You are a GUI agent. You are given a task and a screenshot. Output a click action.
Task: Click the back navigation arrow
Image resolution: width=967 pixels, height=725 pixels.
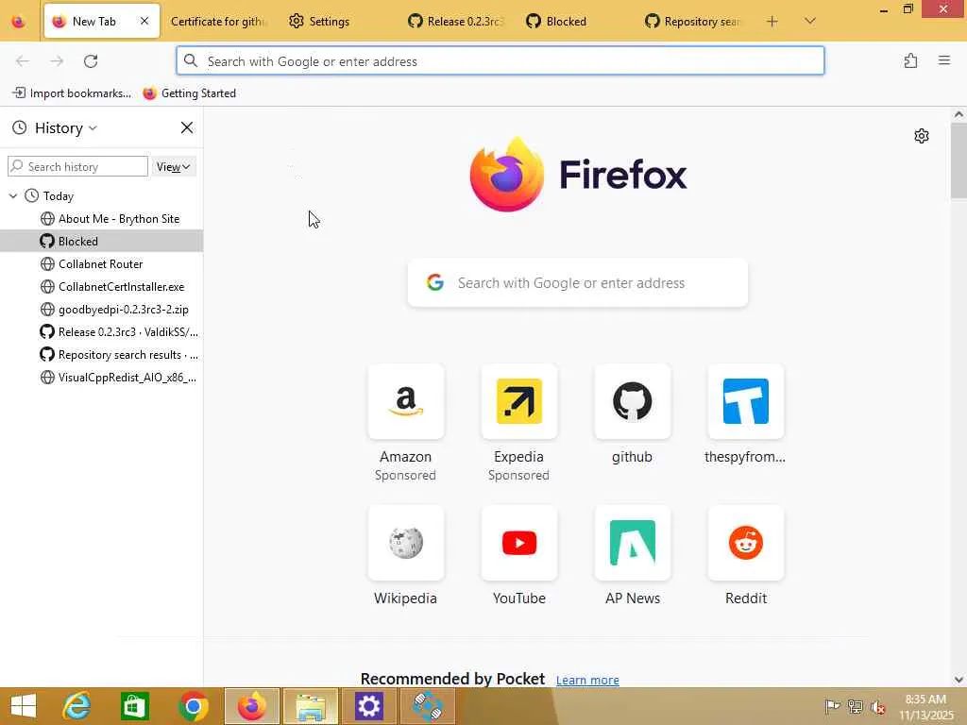[x=23, y=61]
